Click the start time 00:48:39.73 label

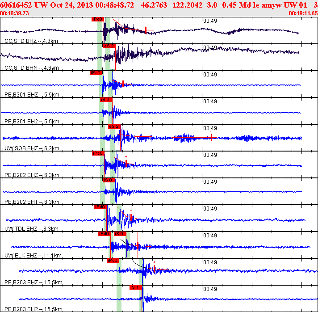pos(15,13)
